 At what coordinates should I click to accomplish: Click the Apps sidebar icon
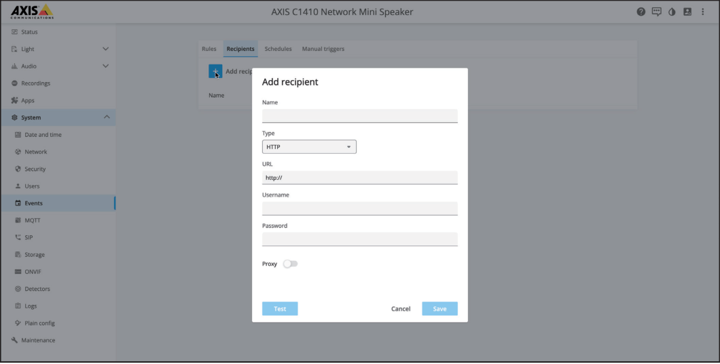point(14,100)
